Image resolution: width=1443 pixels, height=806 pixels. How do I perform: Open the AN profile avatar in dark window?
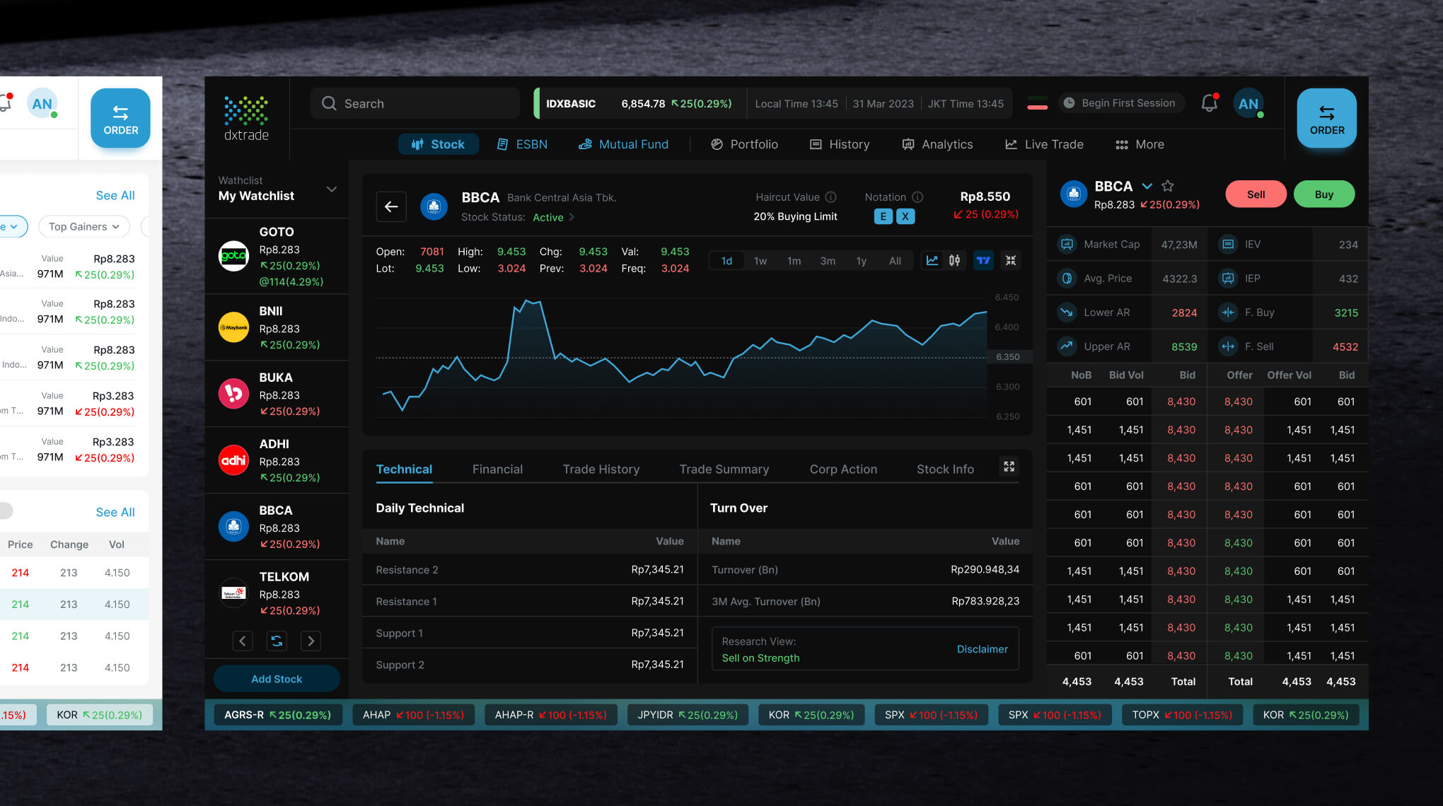pyautogui.click(x=1248, y=103)
